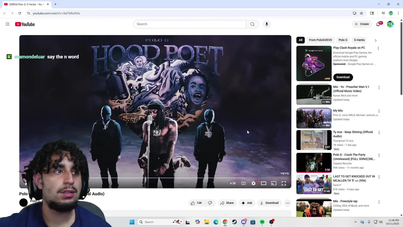Open Chrome profile avatar in toolbar
The image size is (403, 227).
391,13
